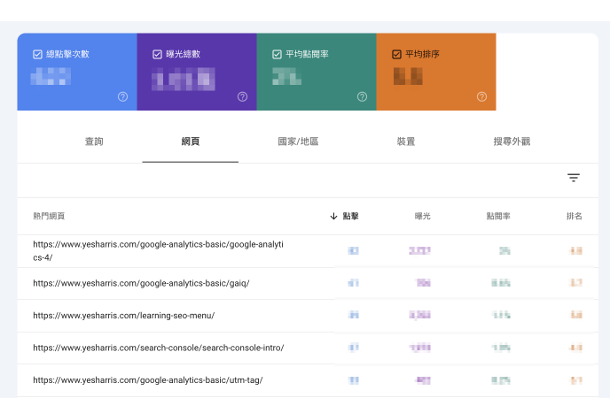Open the 裝置 tab

pos(406,142)
